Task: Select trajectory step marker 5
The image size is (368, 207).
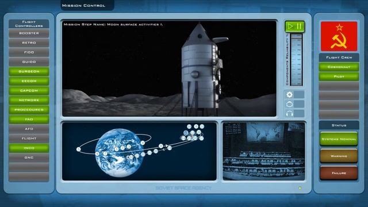Action: 78,149
